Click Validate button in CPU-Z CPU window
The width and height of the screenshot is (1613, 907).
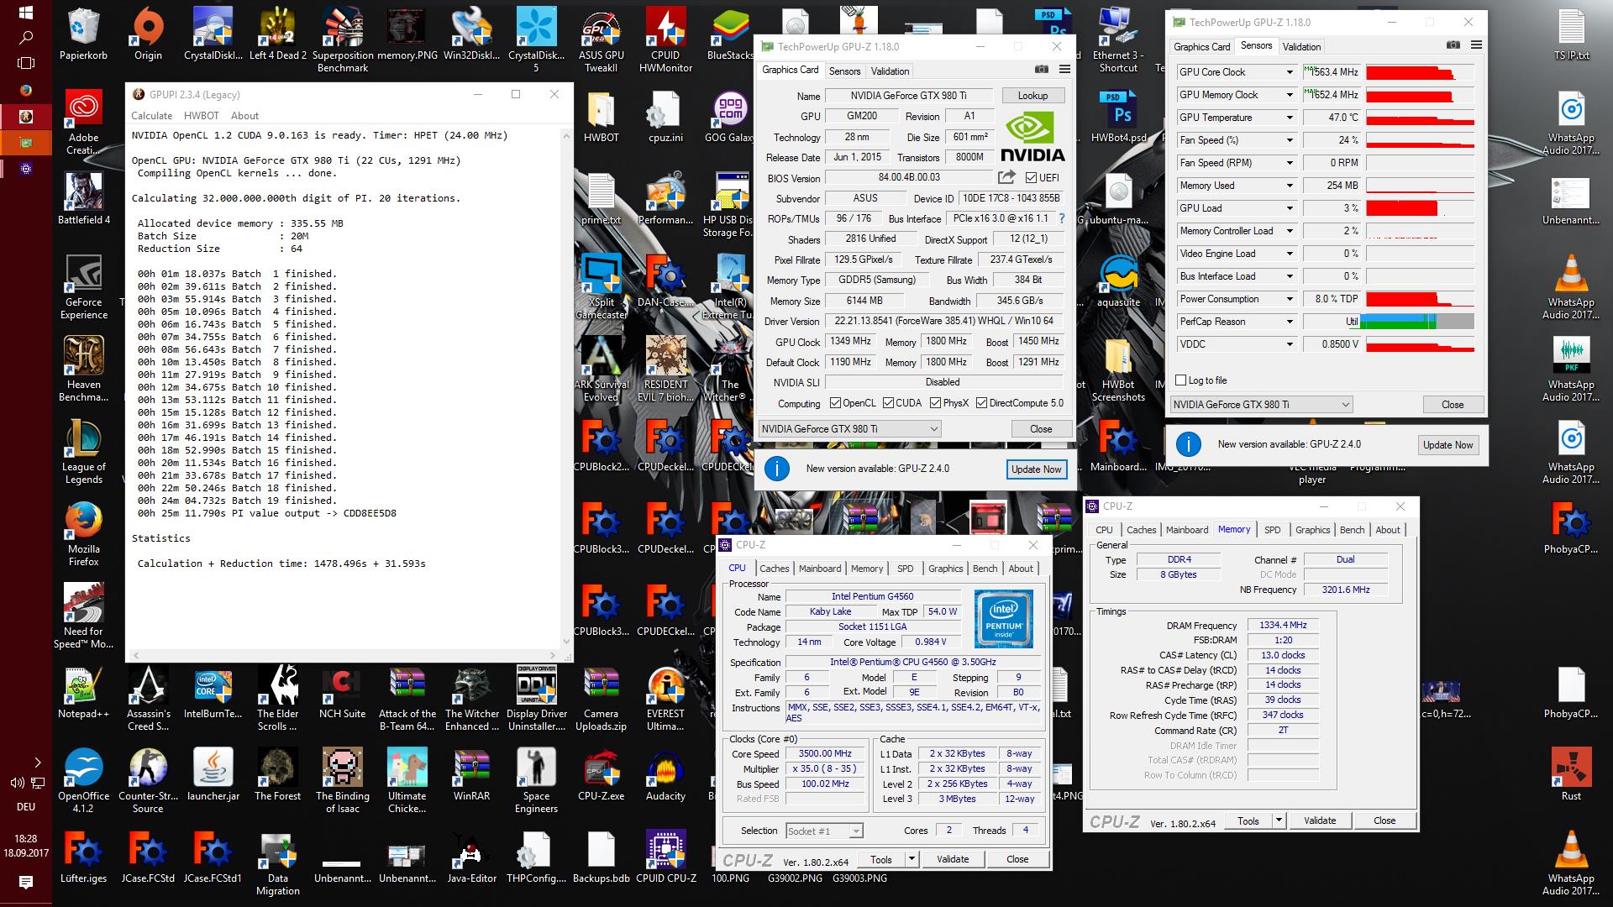[x=953, y=859]
